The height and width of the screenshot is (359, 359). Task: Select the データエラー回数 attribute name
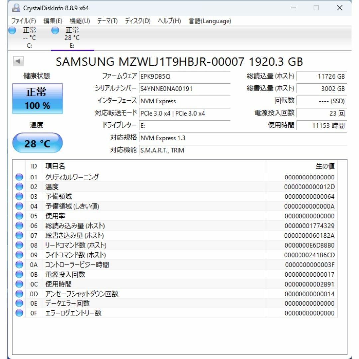click(67, 303)
